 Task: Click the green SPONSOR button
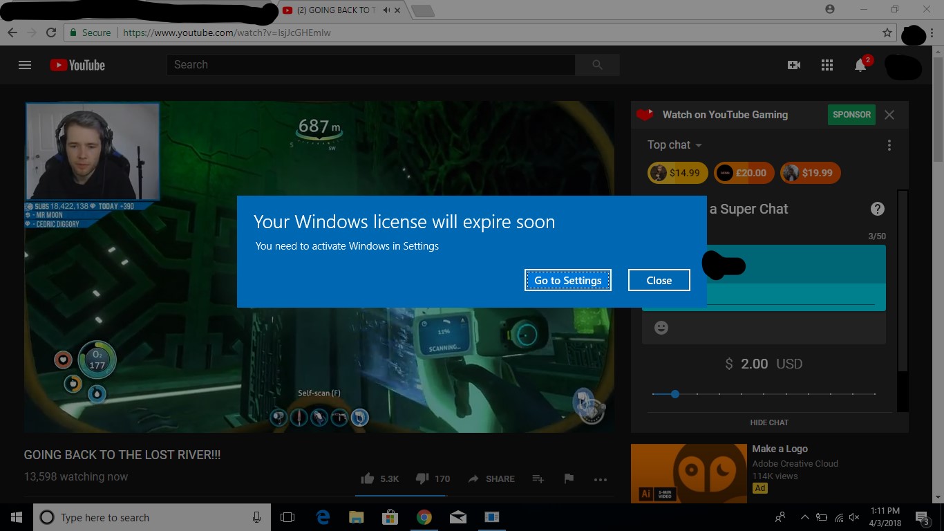tap(851, 115)
